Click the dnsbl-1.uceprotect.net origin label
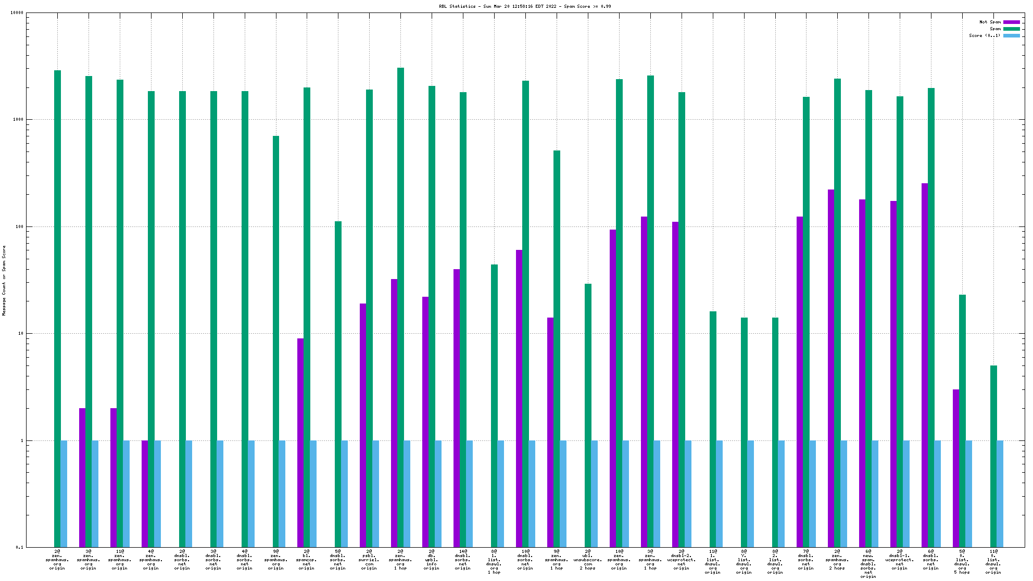This screenshot has height=581, width=1033. 899,560
